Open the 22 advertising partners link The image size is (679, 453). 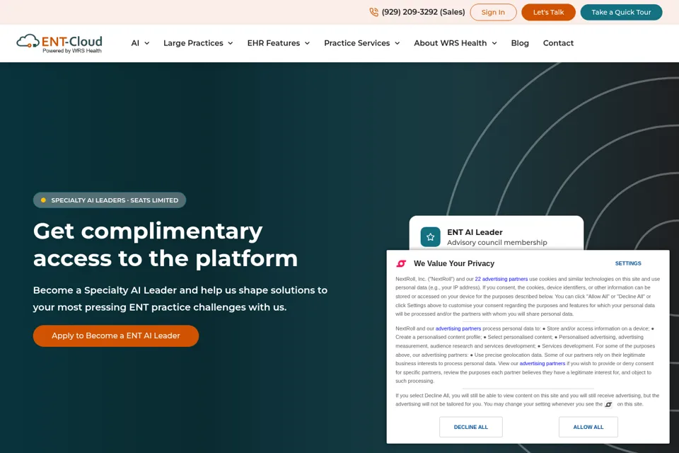click(x=501, y=279)
